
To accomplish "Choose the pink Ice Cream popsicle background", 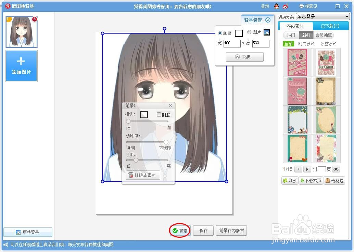I will 297,62.
